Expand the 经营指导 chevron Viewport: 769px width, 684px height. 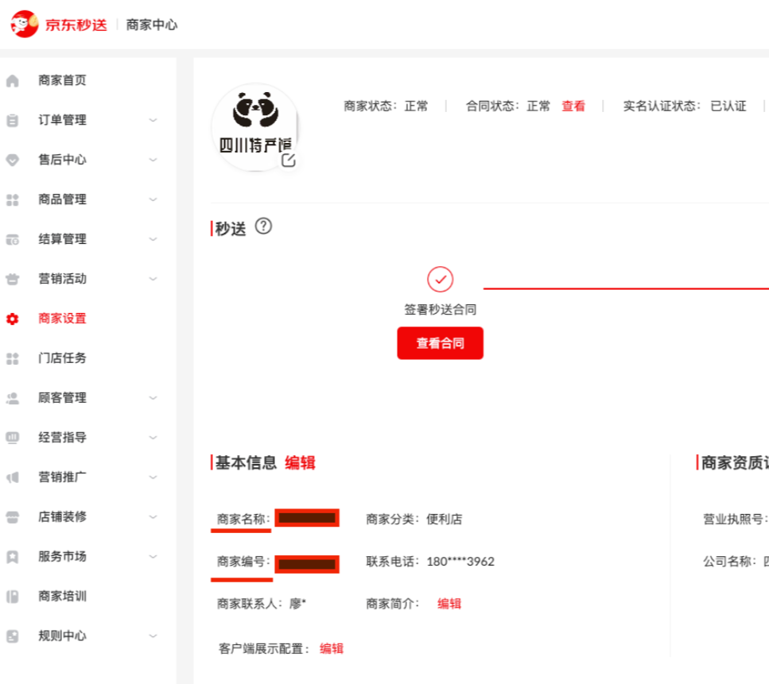153,438
